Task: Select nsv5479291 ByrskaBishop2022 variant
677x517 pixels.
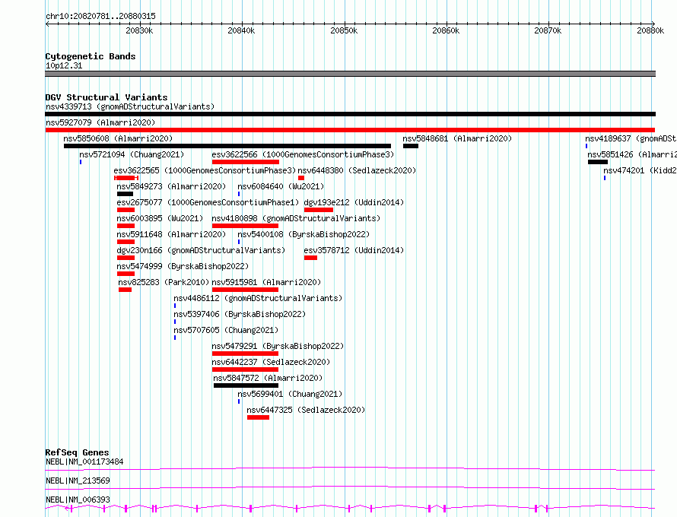Action: point(278,346)
